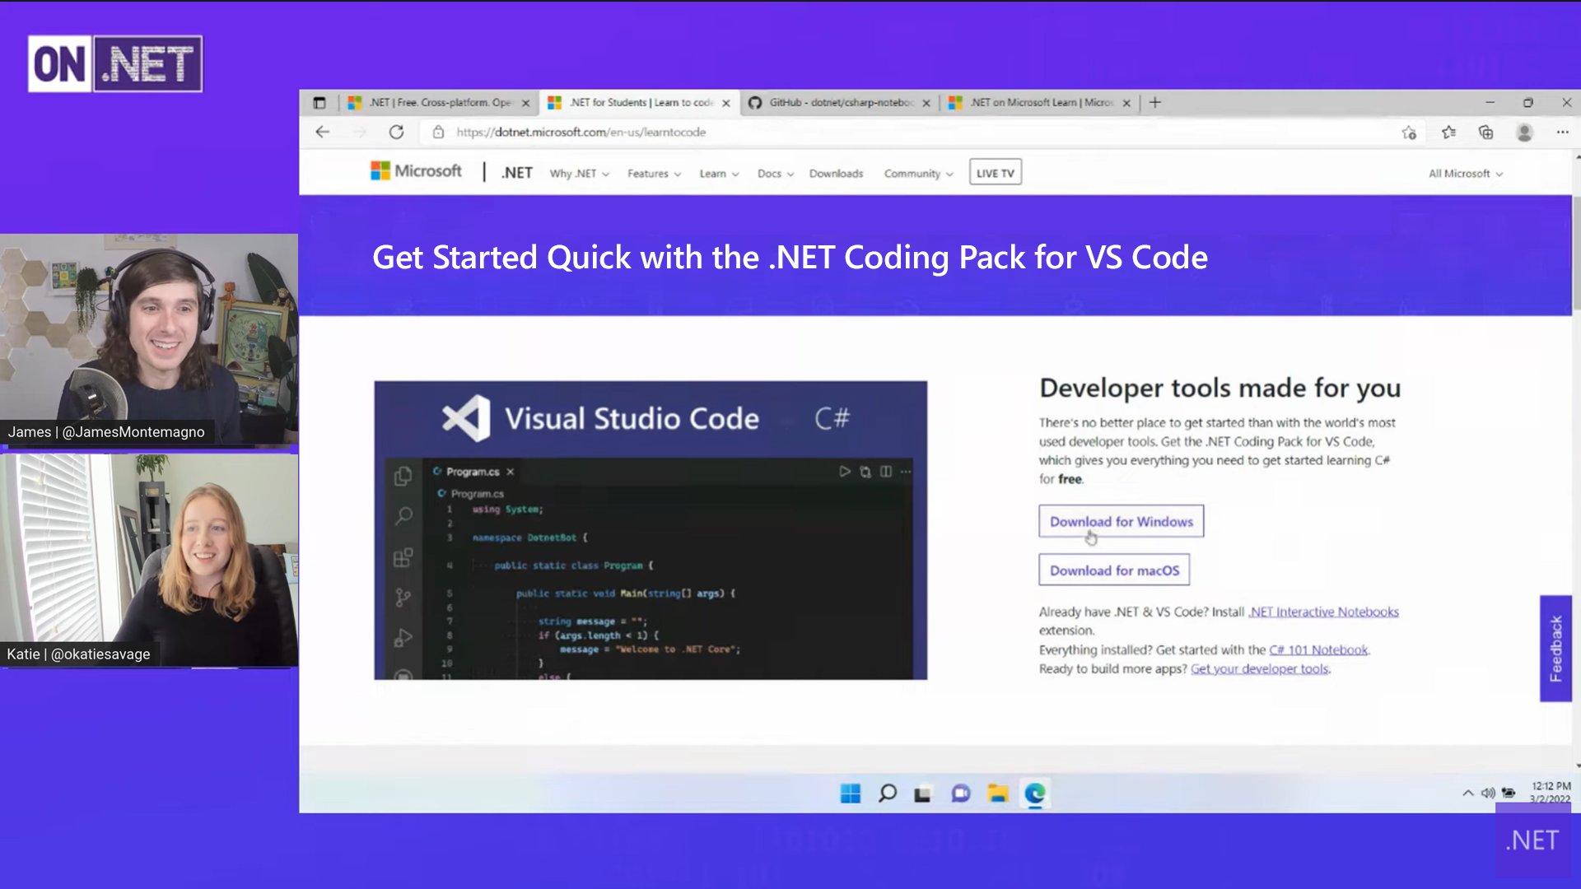Expand the All Microsoft dropdown
This screenshot has height=889, width=1581.
(1466, 174)
